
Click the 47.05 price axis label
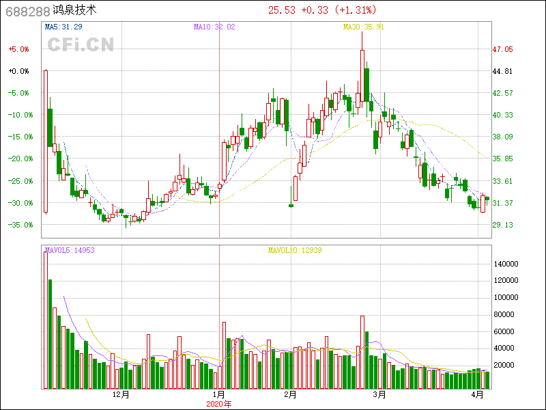[503, 49]
